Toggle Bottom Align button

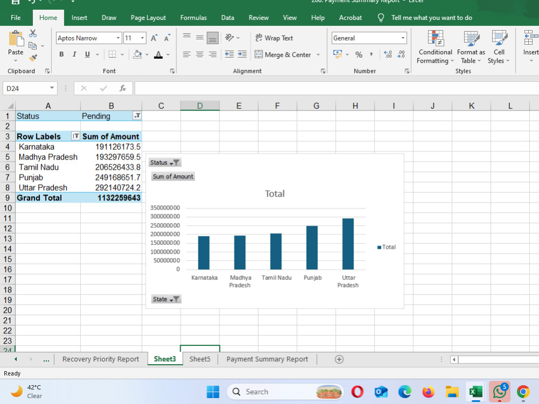tap(213, 38)
